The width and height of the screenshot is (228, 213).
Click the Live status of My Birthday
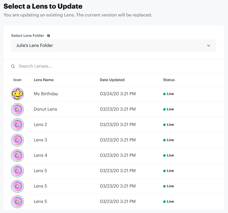pos(169,94)
